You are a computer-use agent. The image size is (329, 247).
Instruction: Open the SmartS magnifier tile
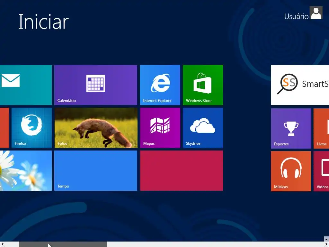tap(300, 85)
